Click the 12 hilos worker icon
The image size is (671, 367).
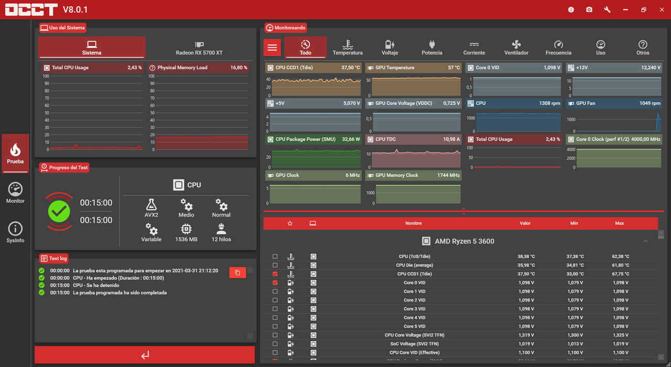221,229
